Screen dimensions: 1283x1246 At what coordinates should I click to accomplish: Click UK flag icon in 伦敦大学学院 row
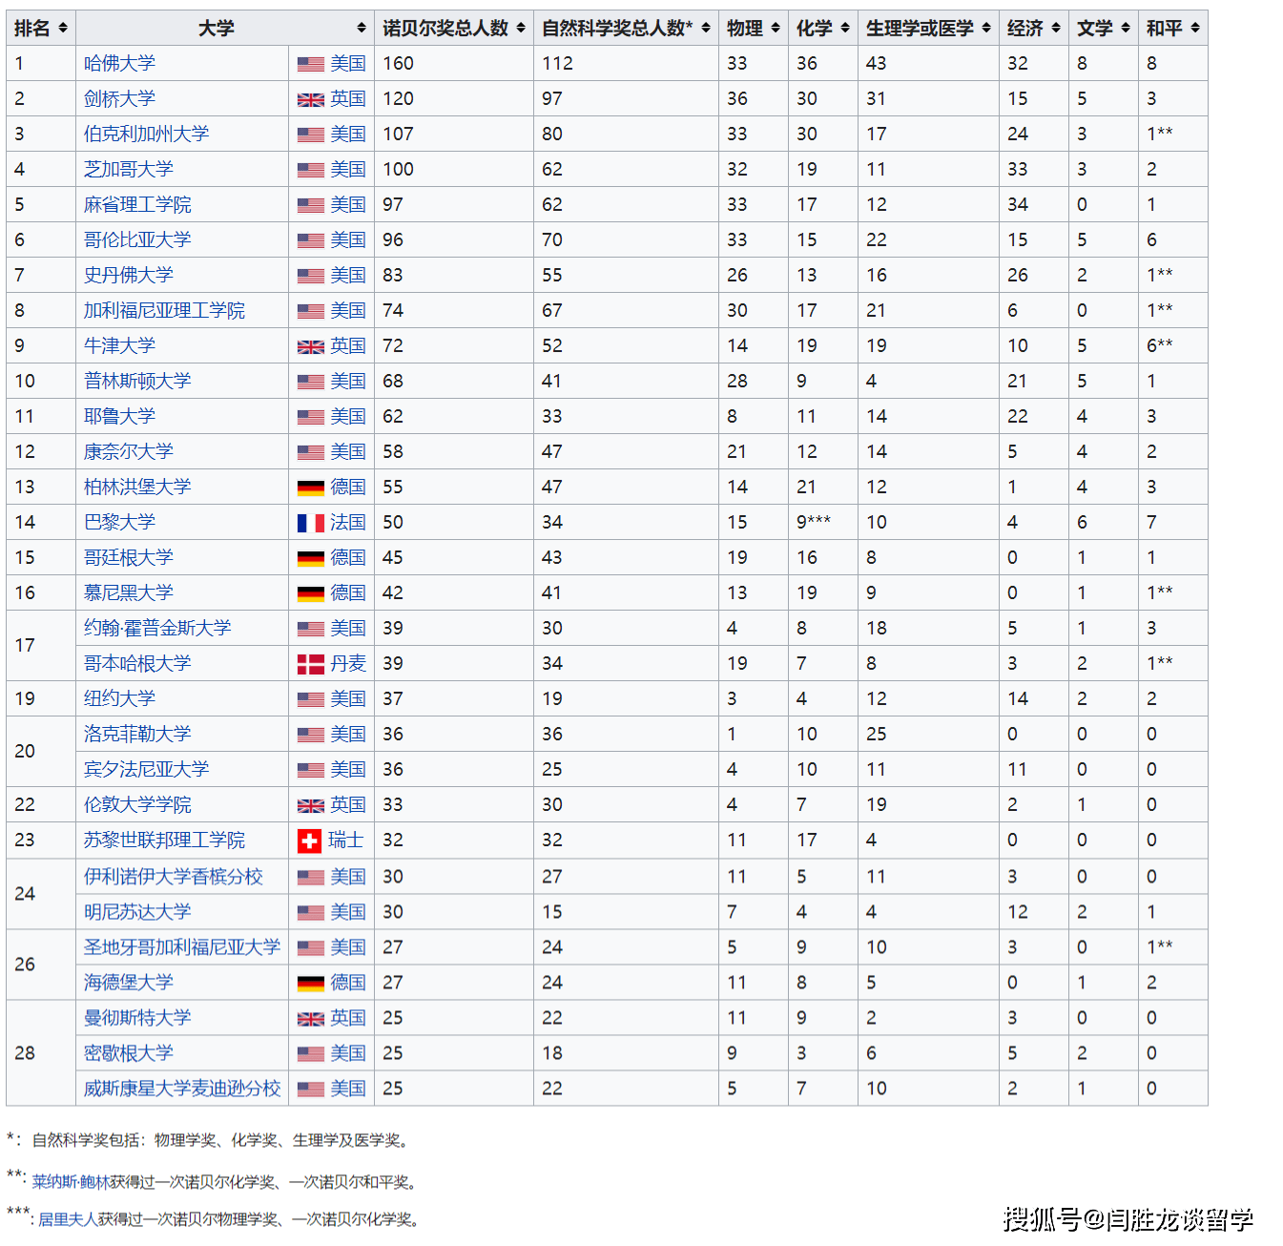310,805
